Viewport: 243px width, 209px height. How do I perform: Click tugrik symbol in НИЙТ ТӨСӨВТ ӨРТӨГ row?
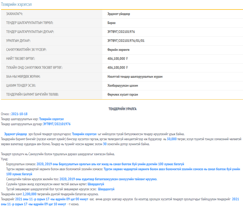tap(127, 59)
